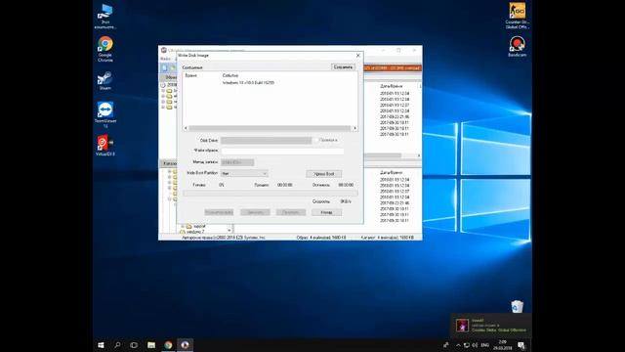This screenshot has height=352, width=625.
Task: Open the People icon in the tray
Action: click(x=445, y=345)
